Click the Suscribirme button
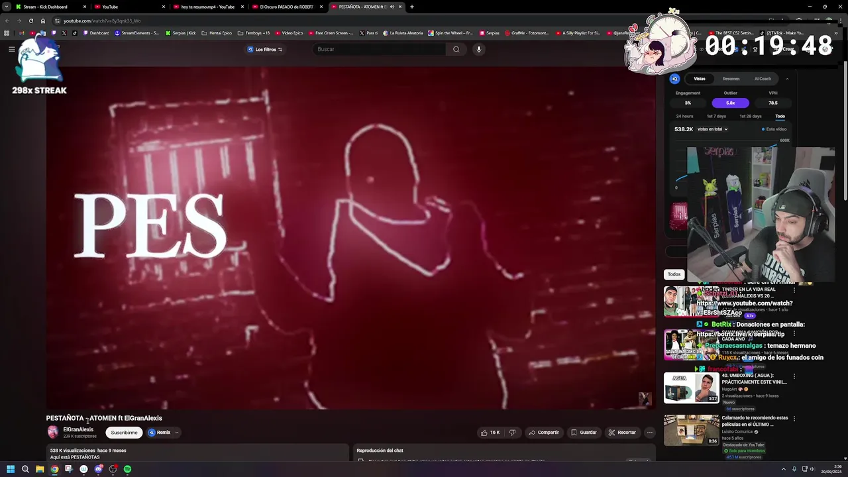 124,433
